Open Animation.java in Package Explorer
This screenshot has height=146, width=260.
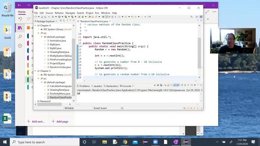click(58, 41)
